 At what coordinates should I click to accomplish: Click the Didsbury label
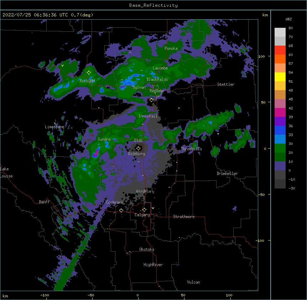click(137, 154)
